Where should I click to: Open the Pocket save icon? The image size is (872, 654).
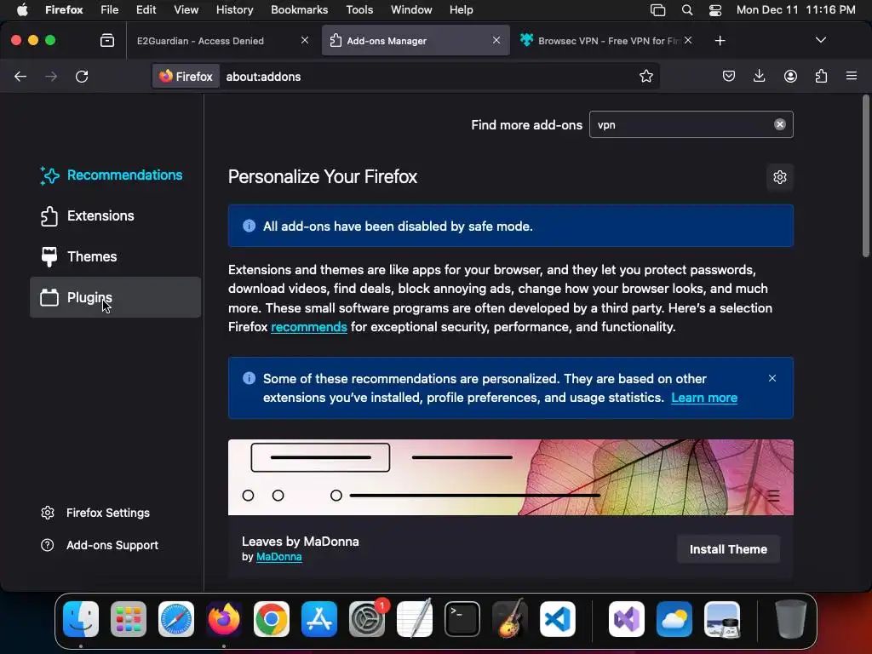pos(729,76)
